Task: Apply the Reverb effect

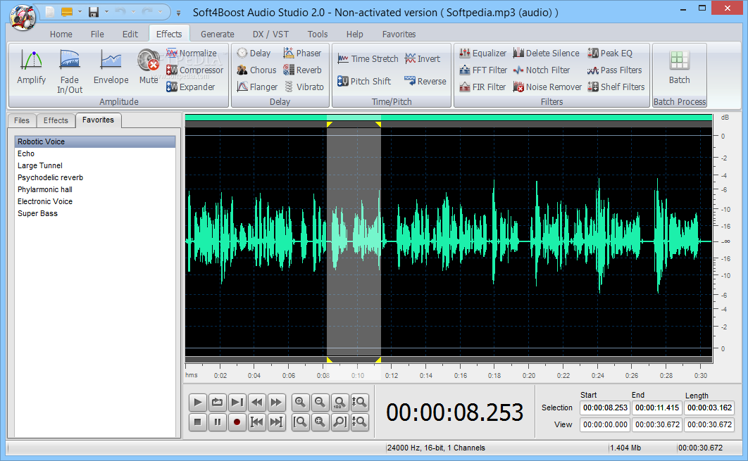Action: (x=302, y=70)
